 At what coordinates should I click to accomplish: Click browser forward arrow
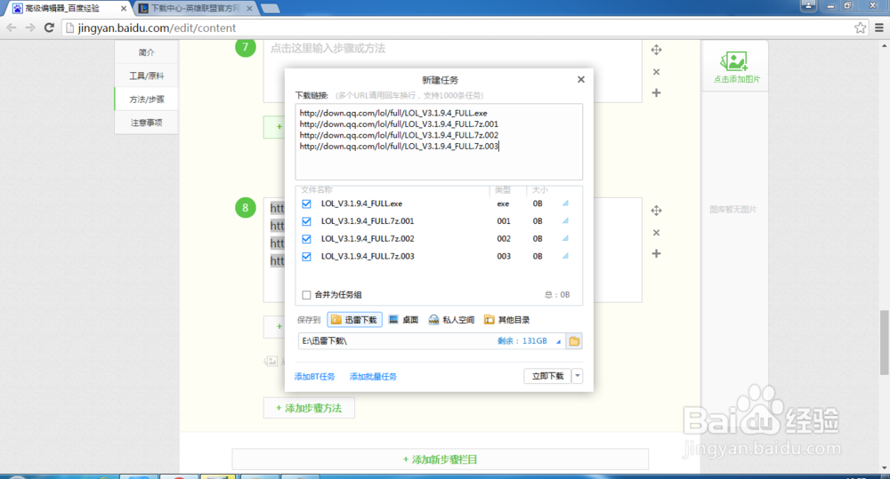coord(30,28)
